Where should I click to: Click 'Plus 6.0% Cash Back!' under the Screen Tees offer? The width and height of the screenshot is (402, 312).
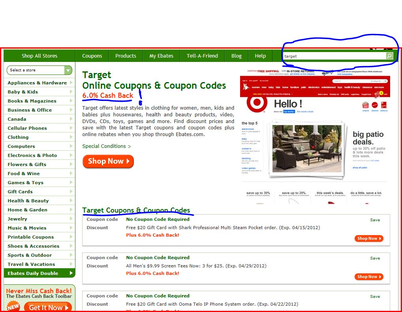[152, 273]
